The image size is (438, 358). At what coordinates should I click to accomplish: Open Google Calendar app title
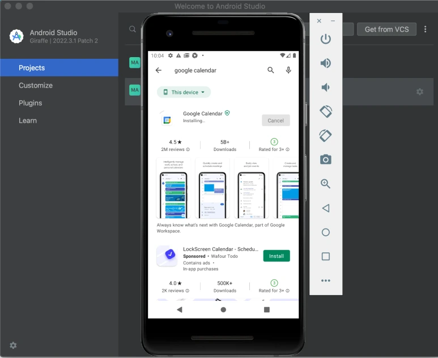click(x=203, y=114)
